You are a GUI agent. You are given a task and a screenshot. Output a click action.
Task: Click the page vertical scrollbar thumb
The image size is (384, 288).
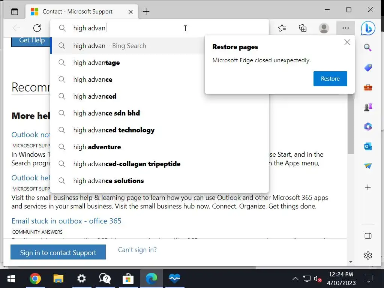[x=351, y=124]
